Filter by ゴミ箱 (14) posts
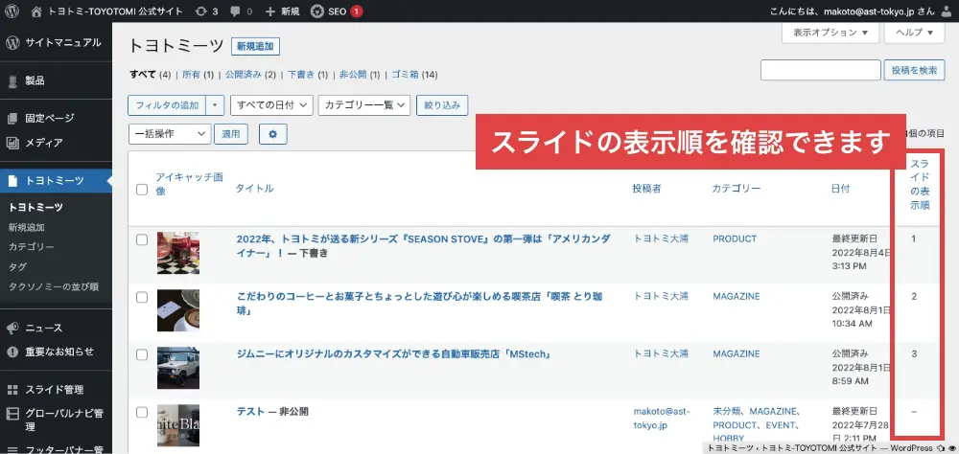Screen dimensions: 959x454 tap(414, 75)
